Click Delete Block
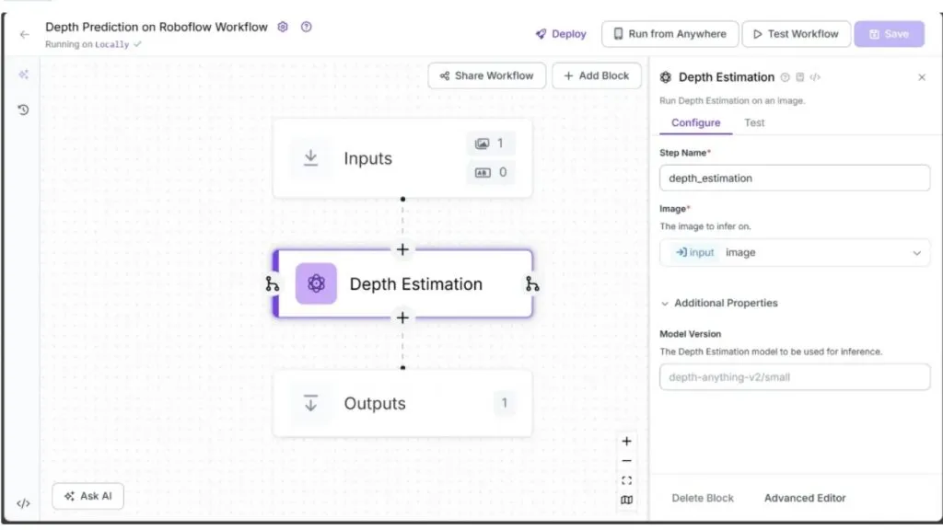This screenshot has height=530, width=943. (703, 498)
